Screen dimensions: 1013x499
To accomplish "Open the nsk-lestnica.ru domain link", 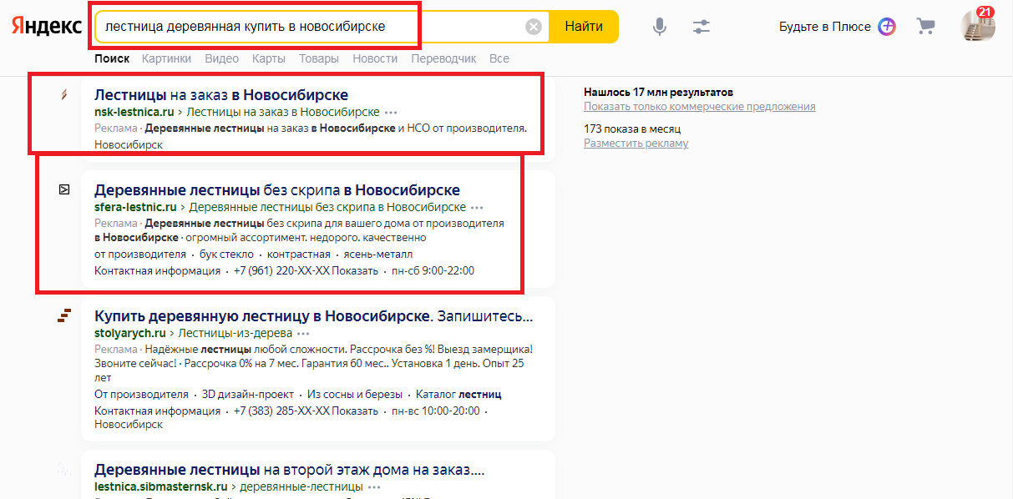I will pos(134,112).
